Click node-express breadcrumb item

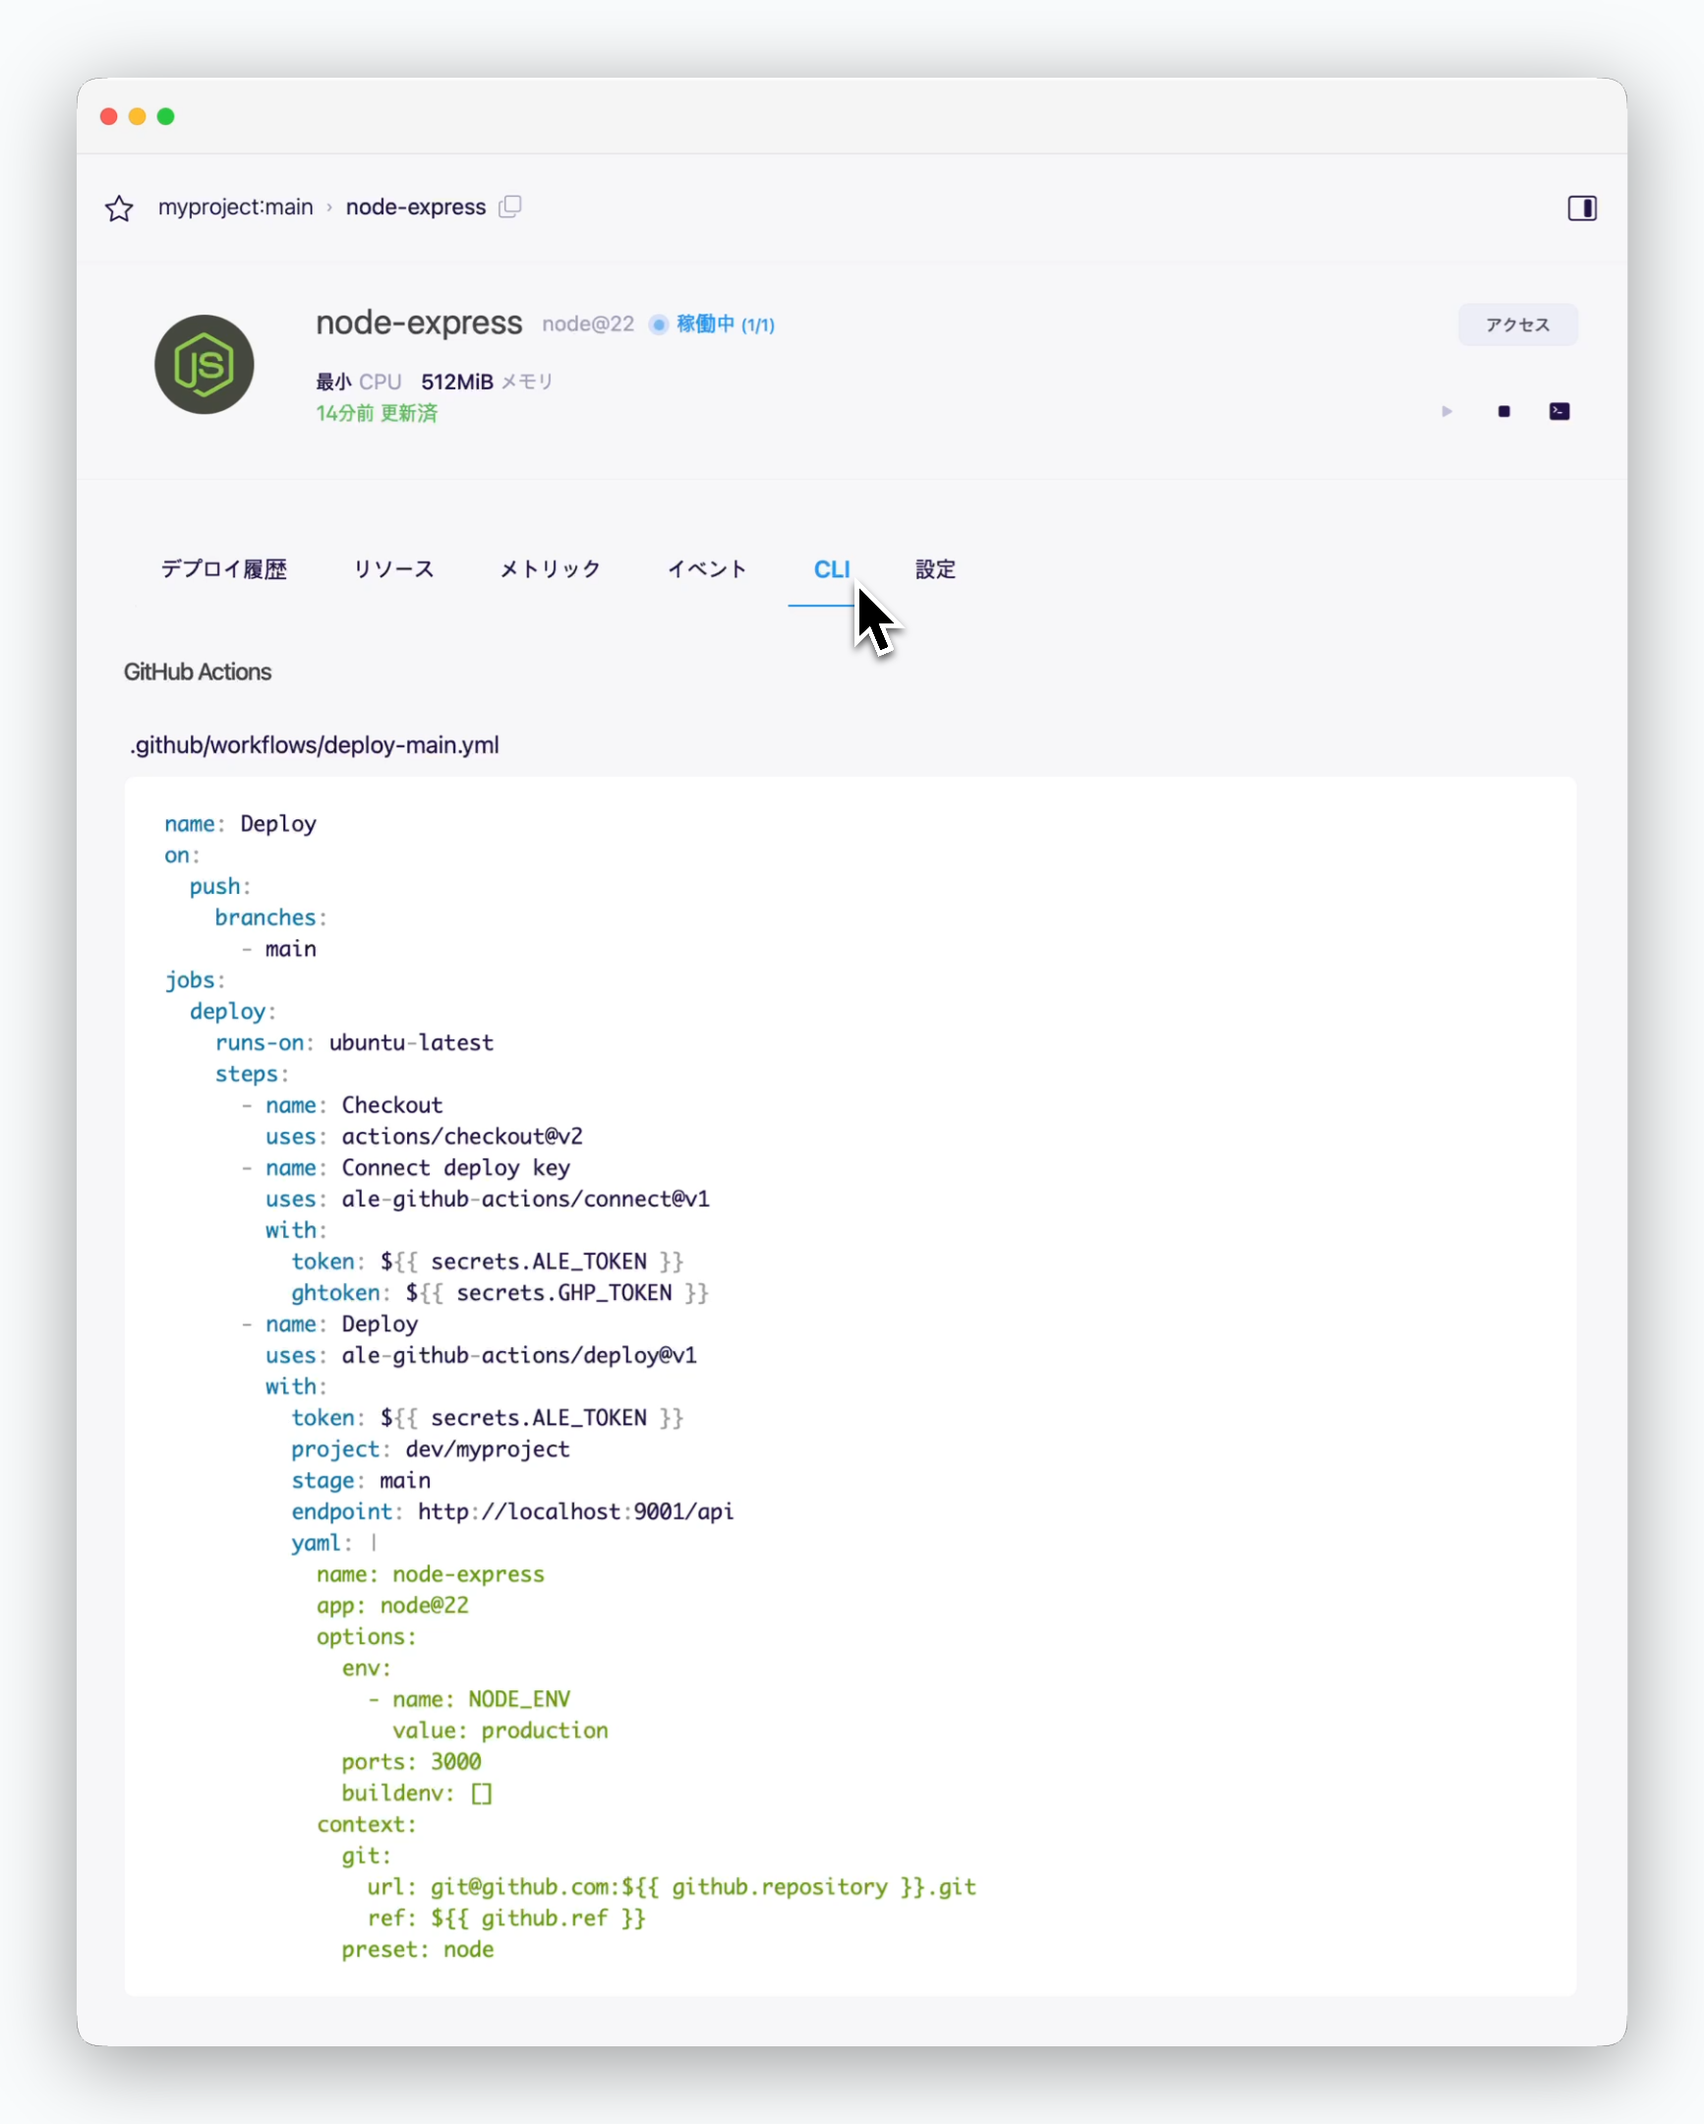416,206
